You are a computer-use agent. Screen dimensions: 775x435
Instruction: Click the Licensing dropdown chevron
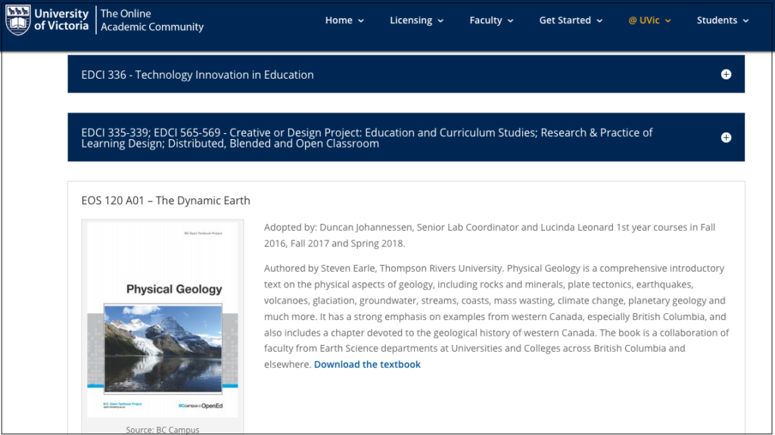[x=440, y=20]
